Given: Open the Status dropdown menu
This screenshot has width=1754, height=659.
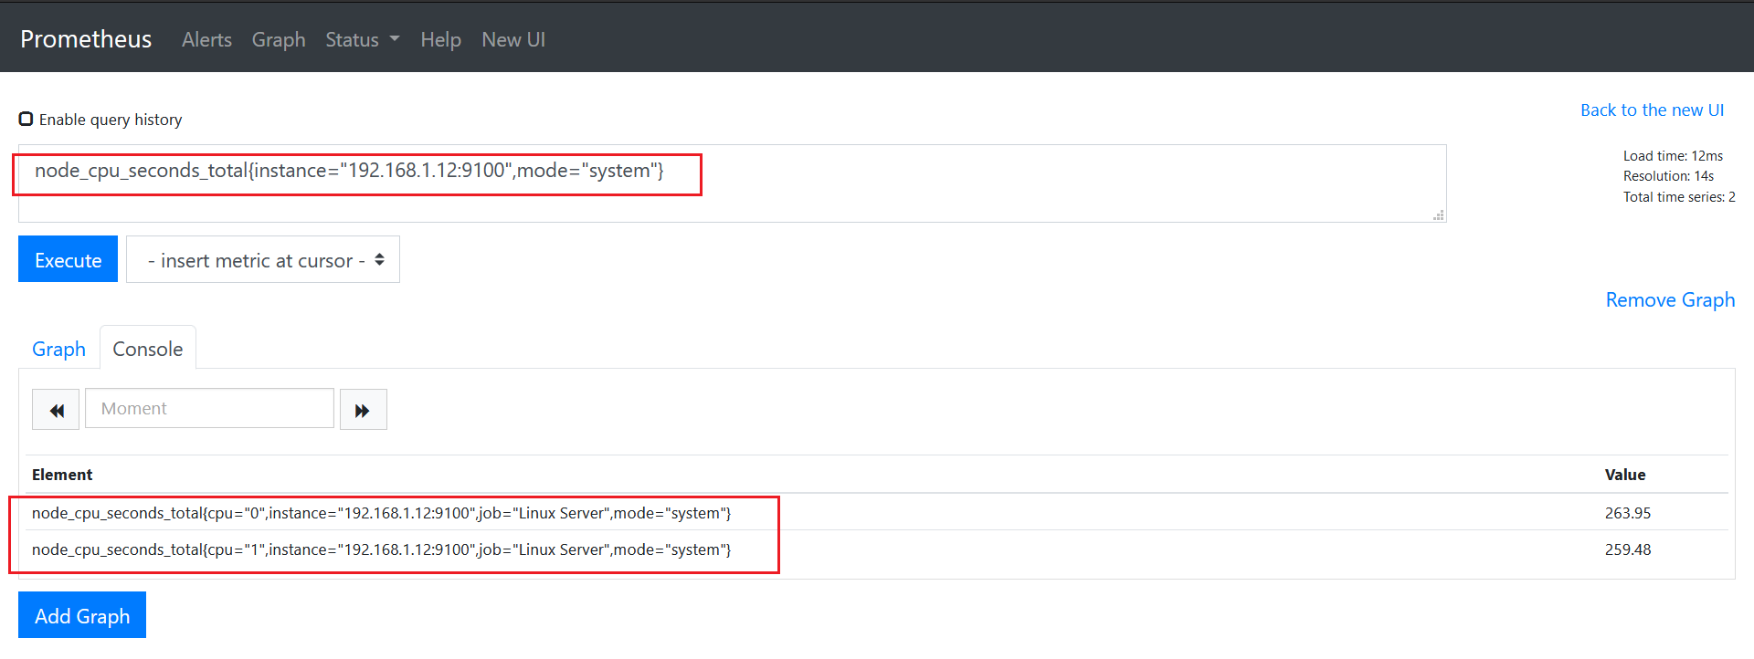Looking at the screenshot, I should (362, 40).
